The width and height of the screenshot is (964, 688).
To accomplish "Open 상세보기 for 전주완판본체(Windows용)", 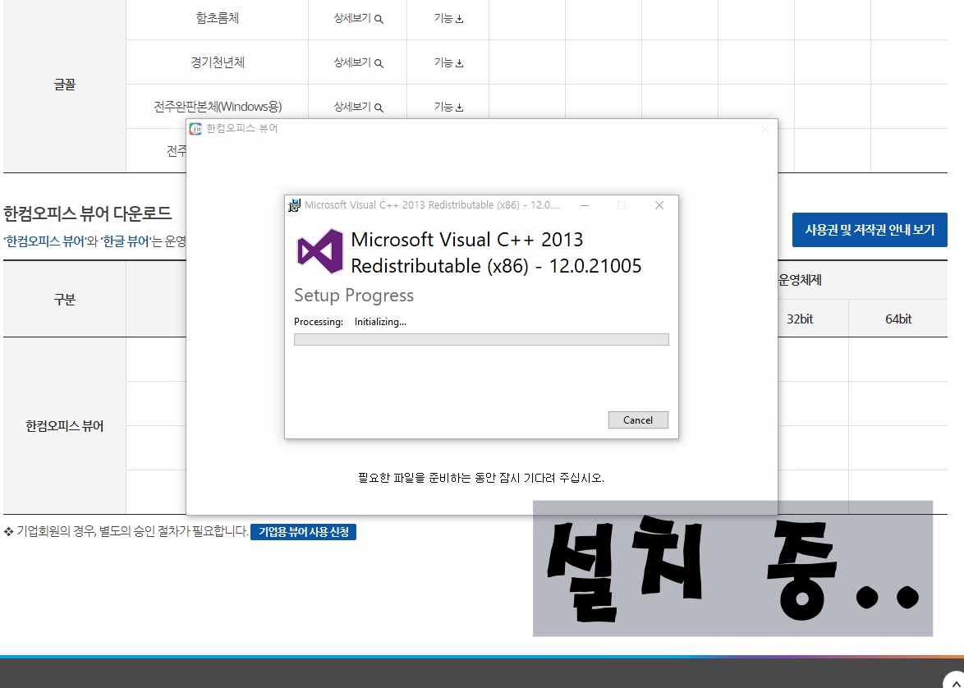I will tap(359, 107).
